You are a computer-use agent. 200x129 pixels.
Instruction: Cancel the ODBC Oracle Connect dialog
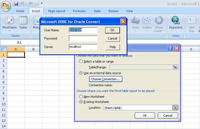point(113,38)
